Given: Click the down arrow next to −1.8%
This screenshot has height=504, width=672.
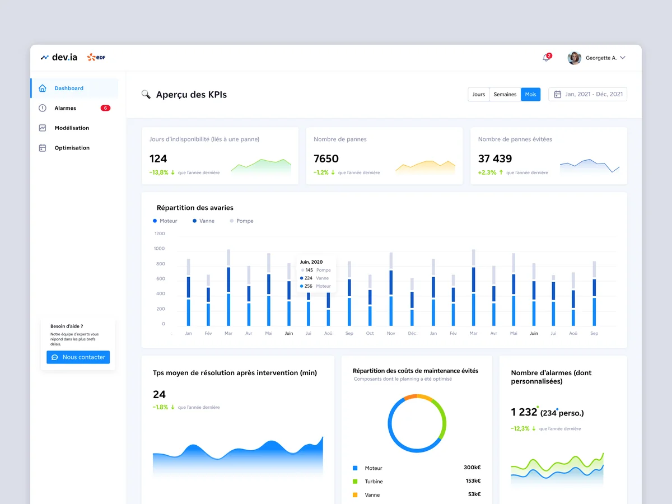Looking at the screenshot, I should (x=173, y=407).
